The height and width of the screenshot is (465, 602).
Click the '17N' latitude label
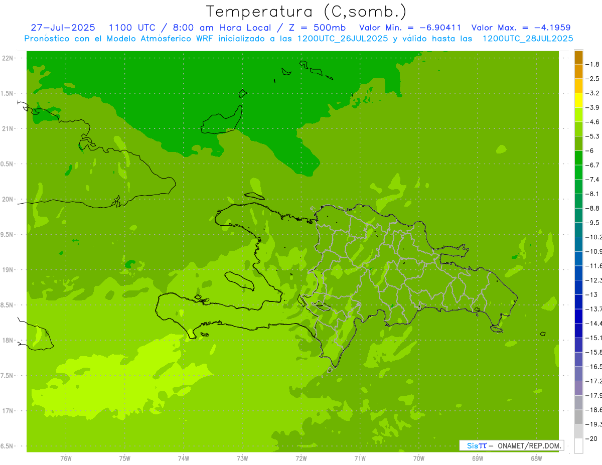[8, 411]
